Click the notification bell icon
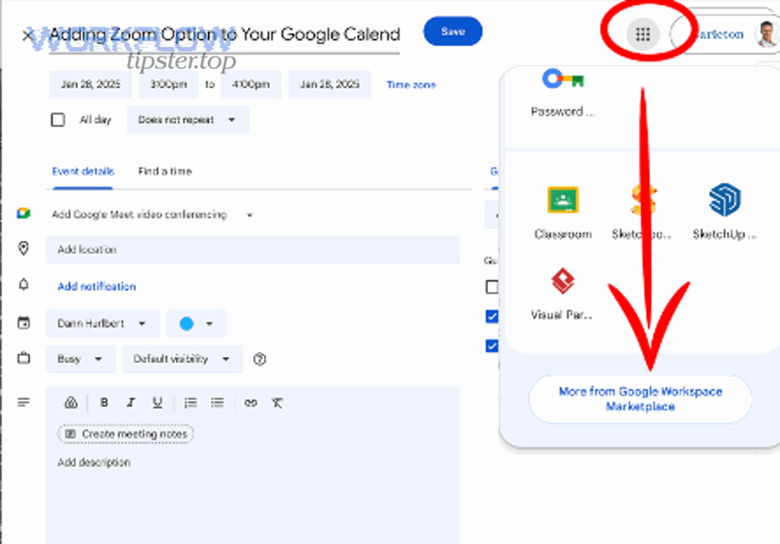 (23, 284)
